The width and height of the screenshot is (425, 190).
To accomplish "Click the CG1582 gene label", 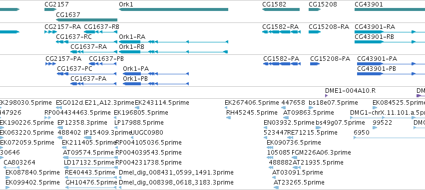I will point(274,4).
